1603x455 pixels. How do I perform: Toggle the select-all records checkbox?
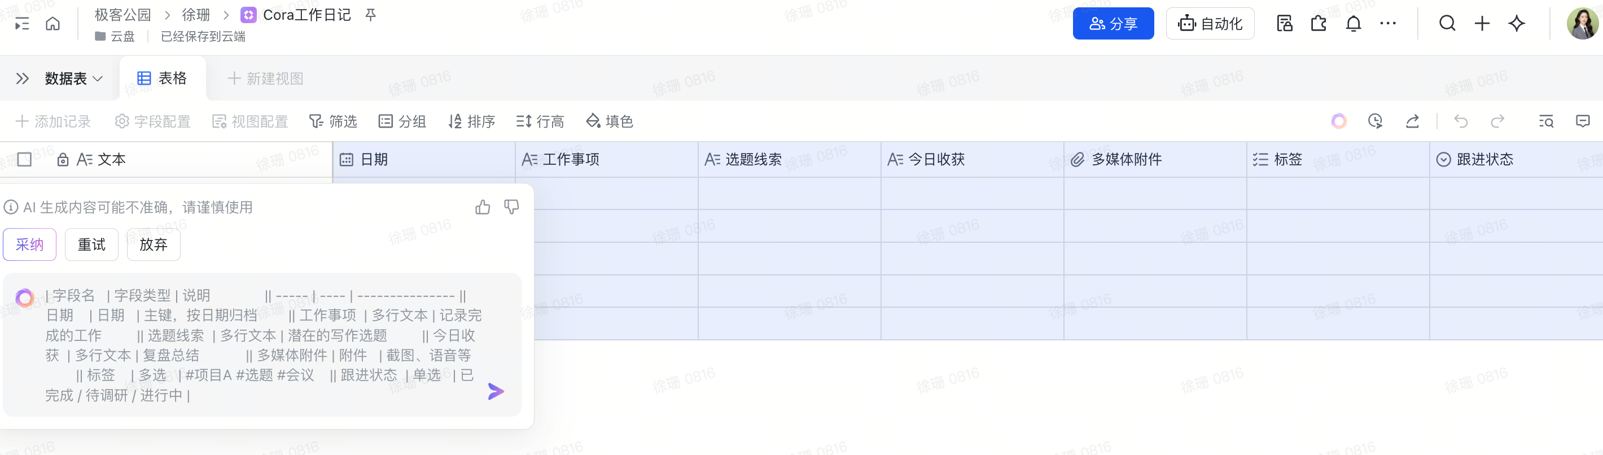click(25, 160)
